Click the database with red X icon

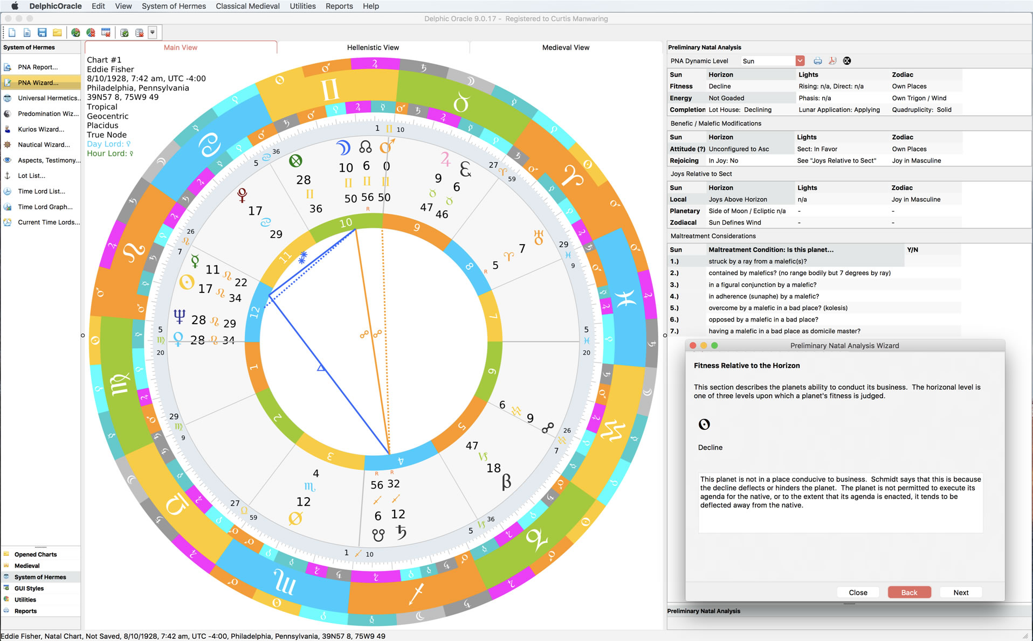tap(140, 33)
